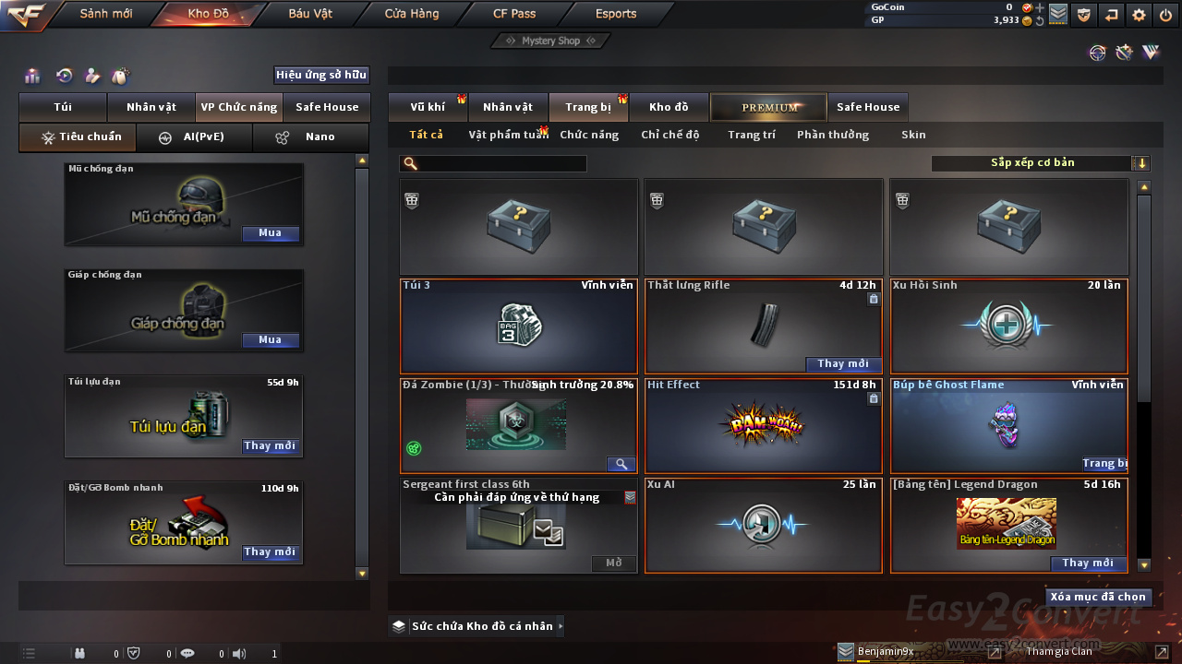Screen dimensions: 1182x664
Task: Open the Sắp xếp cơ bản dropdown
Action: click(x=1041, y=163)
